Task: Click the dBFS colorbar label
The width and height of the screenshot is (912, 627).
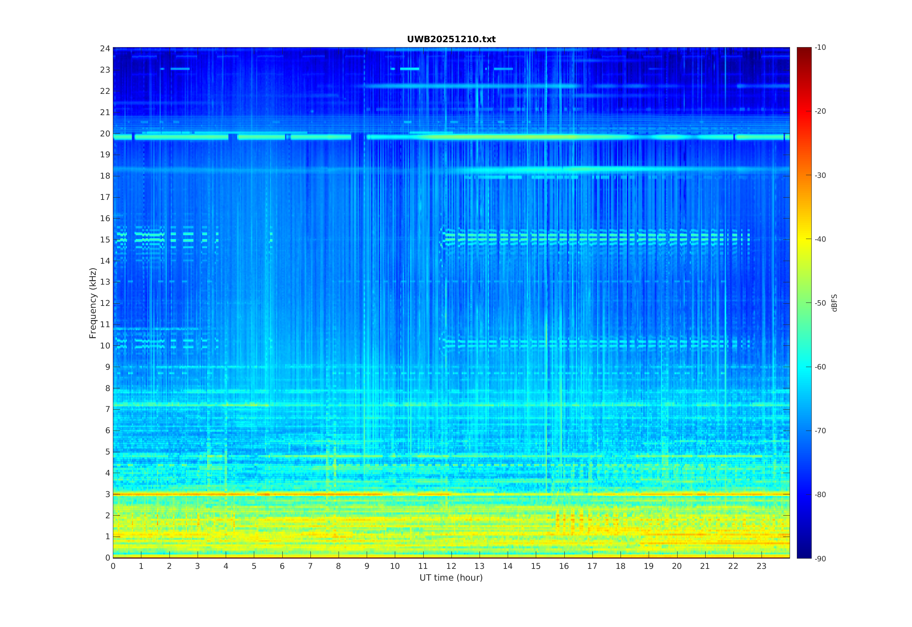Action: pos(834,303)
